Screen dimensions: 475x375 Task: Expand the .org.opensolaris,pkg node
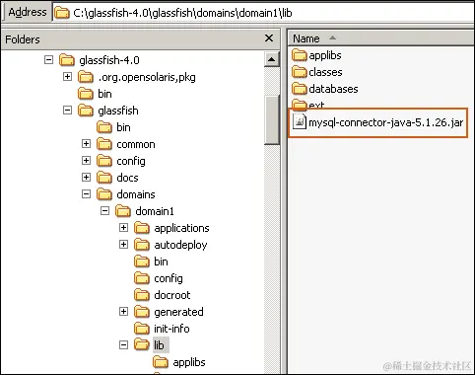point(67,77)
